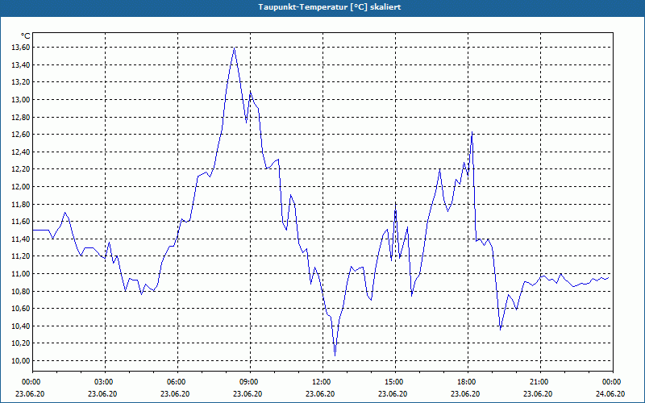The image size is (645, 403).
Task: Select the y-axis value 12,20
Action: click(21, 169)
